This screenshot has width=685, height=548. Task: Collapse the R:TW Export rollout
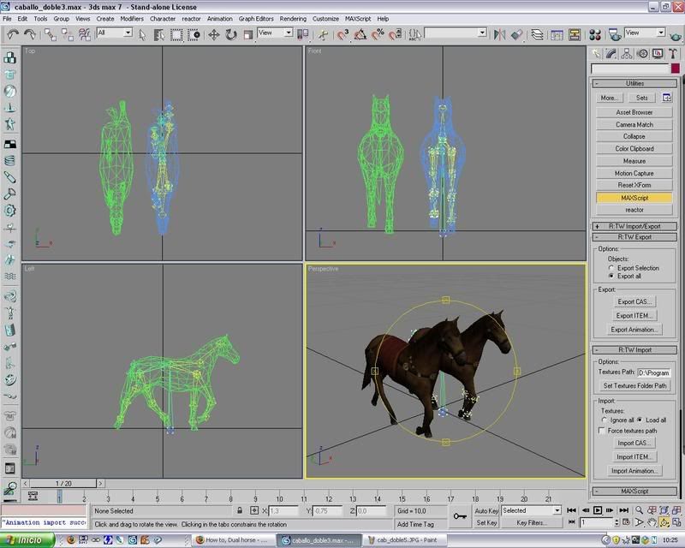[x=634, y=237]
